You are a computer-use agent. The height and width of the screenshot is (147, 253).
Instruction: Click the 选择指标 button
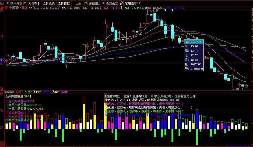pyautogui.click(x=64, y=3)
